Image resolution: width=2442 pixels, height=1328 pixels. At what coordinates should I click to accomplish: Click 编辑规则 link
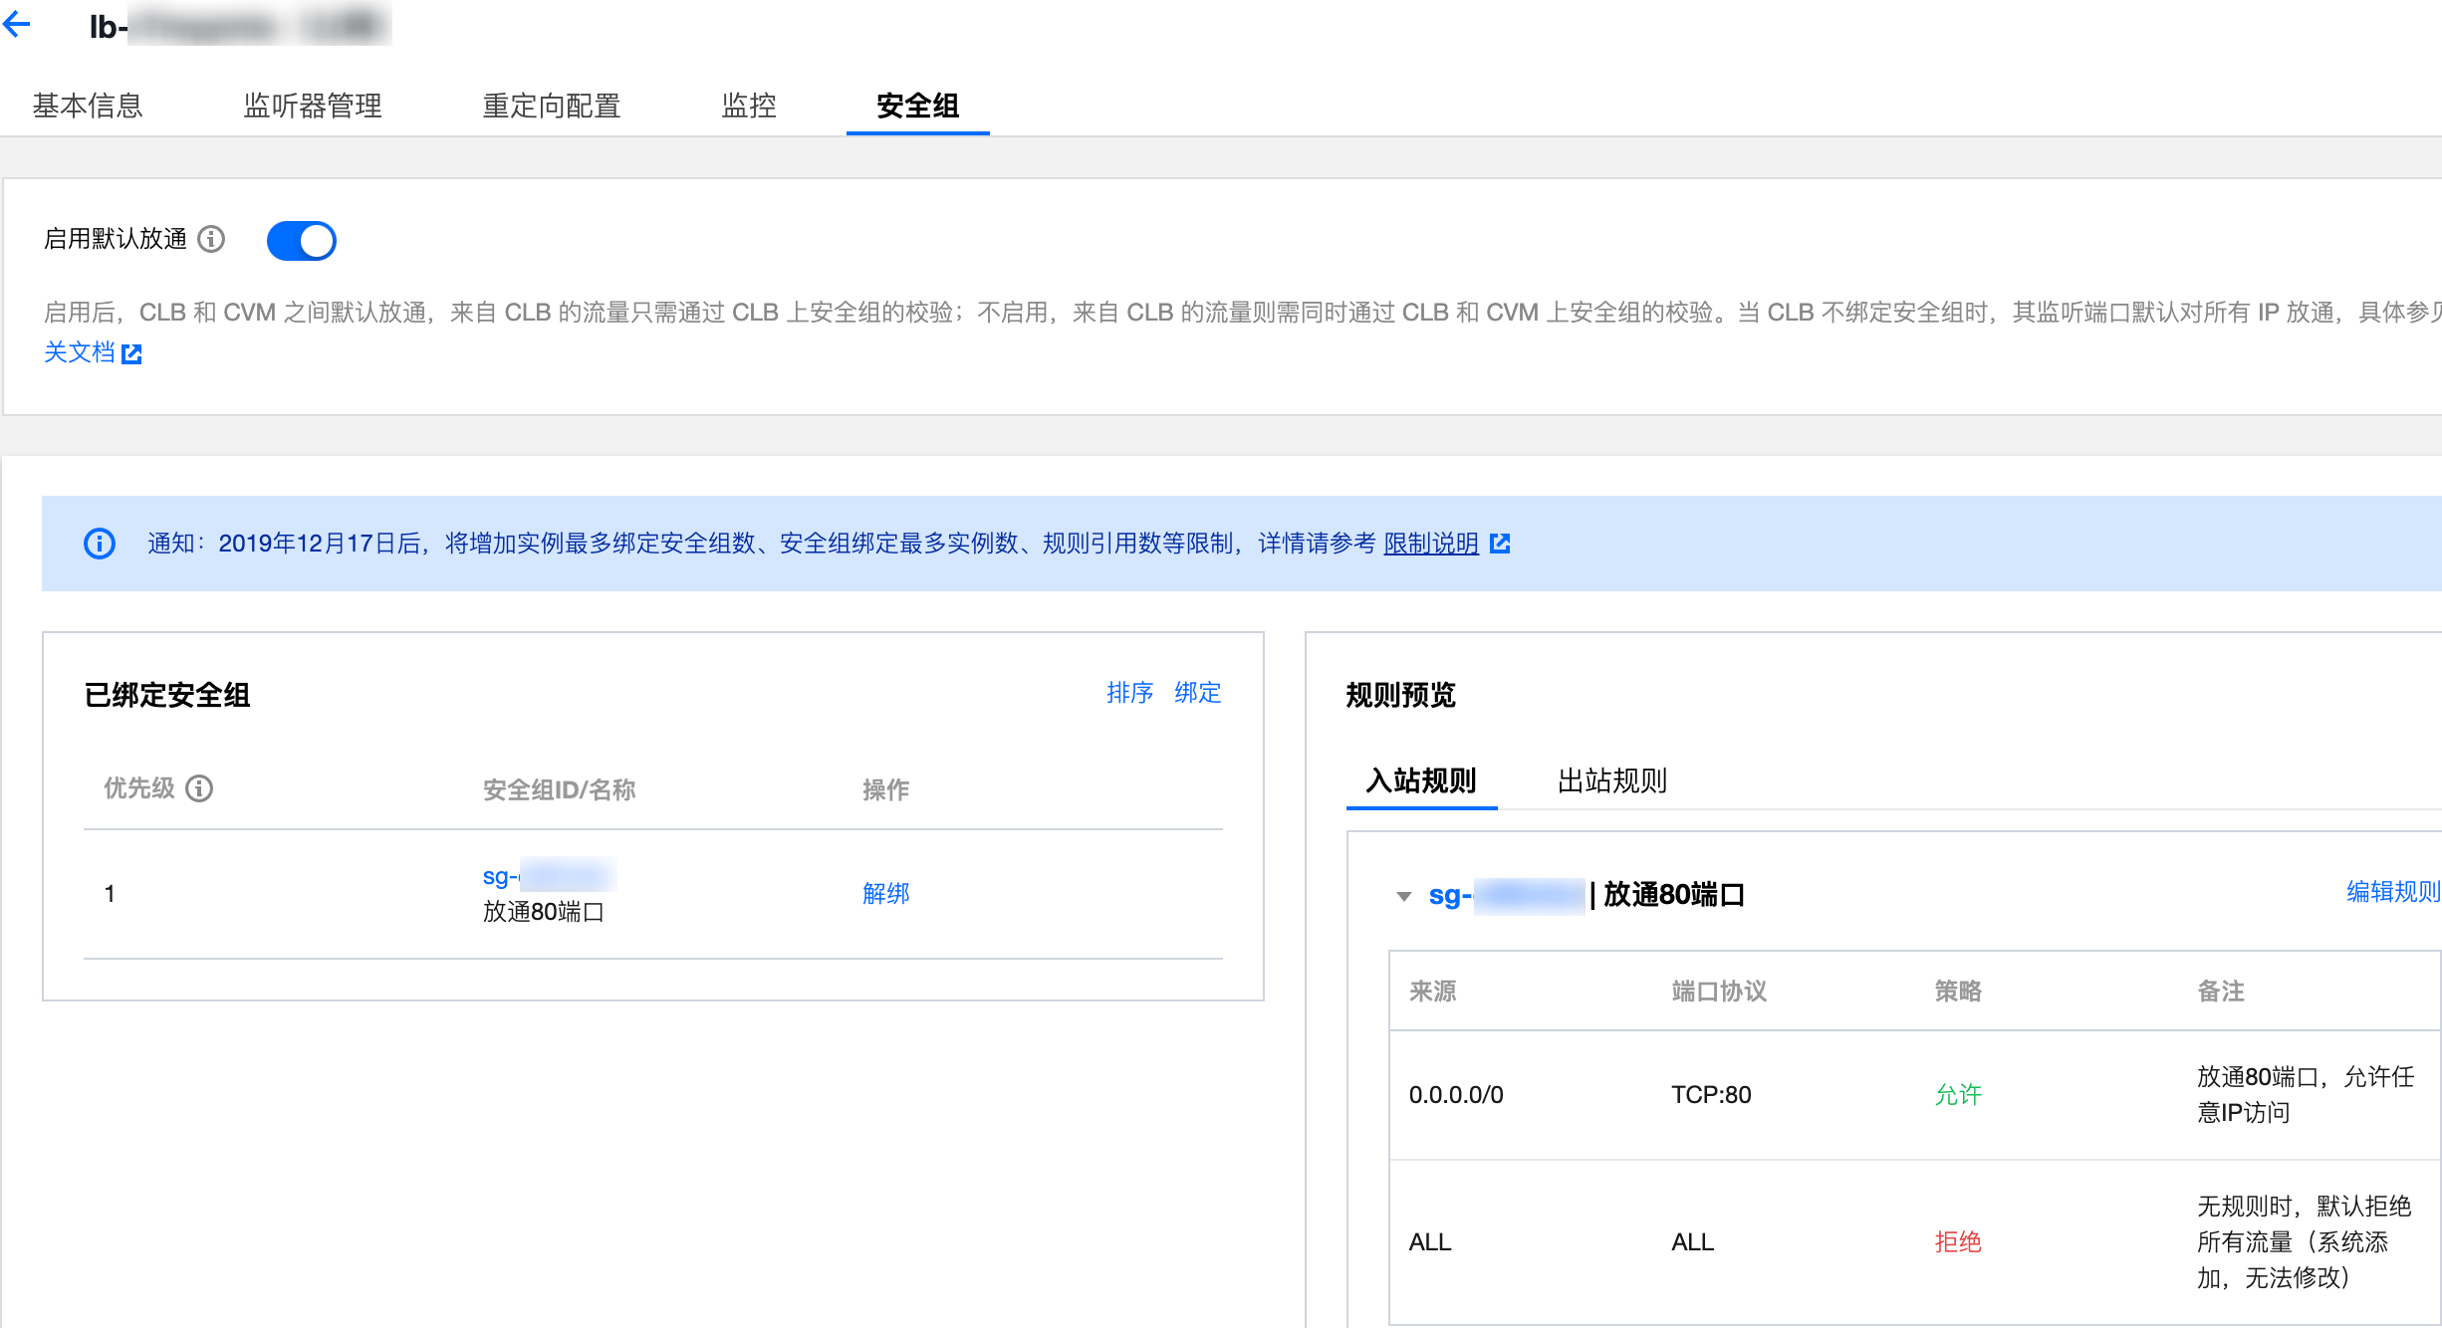[x=2392, y=892]
